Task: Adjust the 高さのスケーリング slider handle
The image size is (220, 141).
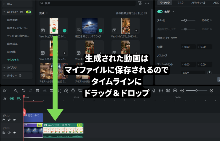Action: click(185, 29)
